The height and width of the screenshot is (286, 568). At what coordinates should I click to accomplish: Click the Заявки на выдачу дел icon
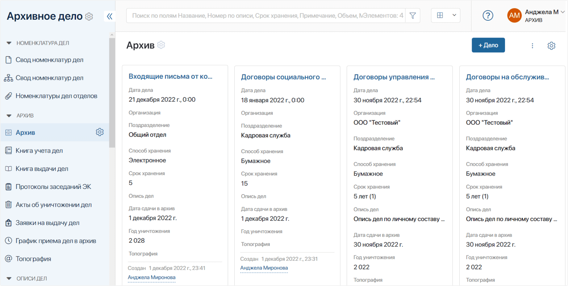(x=9, y=223)
